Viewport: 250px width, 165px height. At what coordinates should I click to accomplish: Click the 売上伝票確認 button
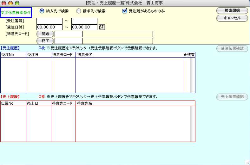[x=232, y=97]
